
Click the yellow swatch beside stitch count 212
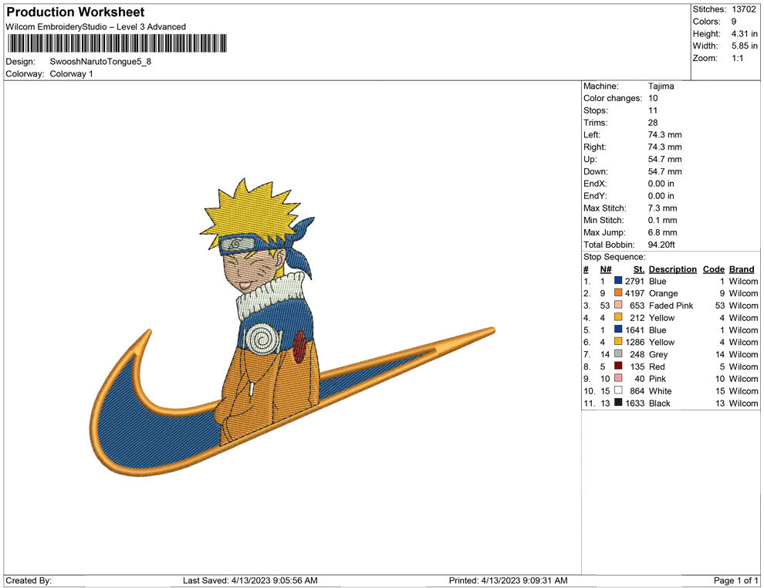pyautogui.click(x=618, y=317)
